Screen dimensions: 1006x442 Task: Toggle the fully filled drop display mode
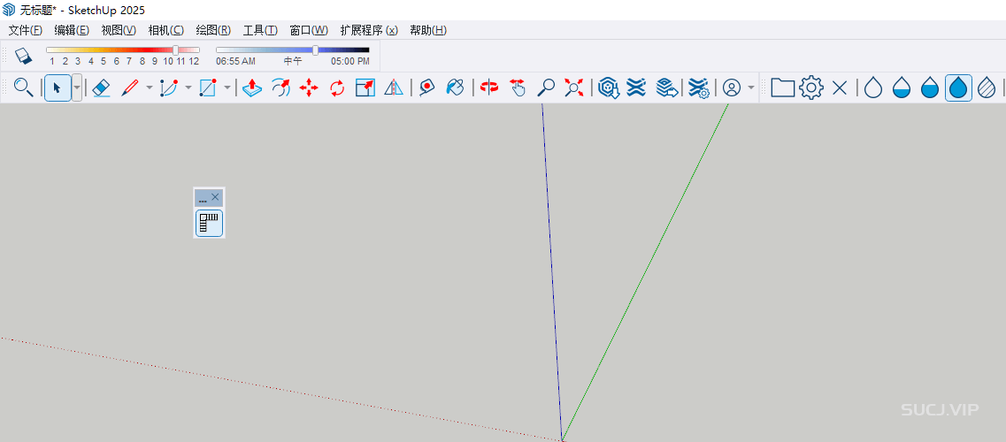click(958, 88)
